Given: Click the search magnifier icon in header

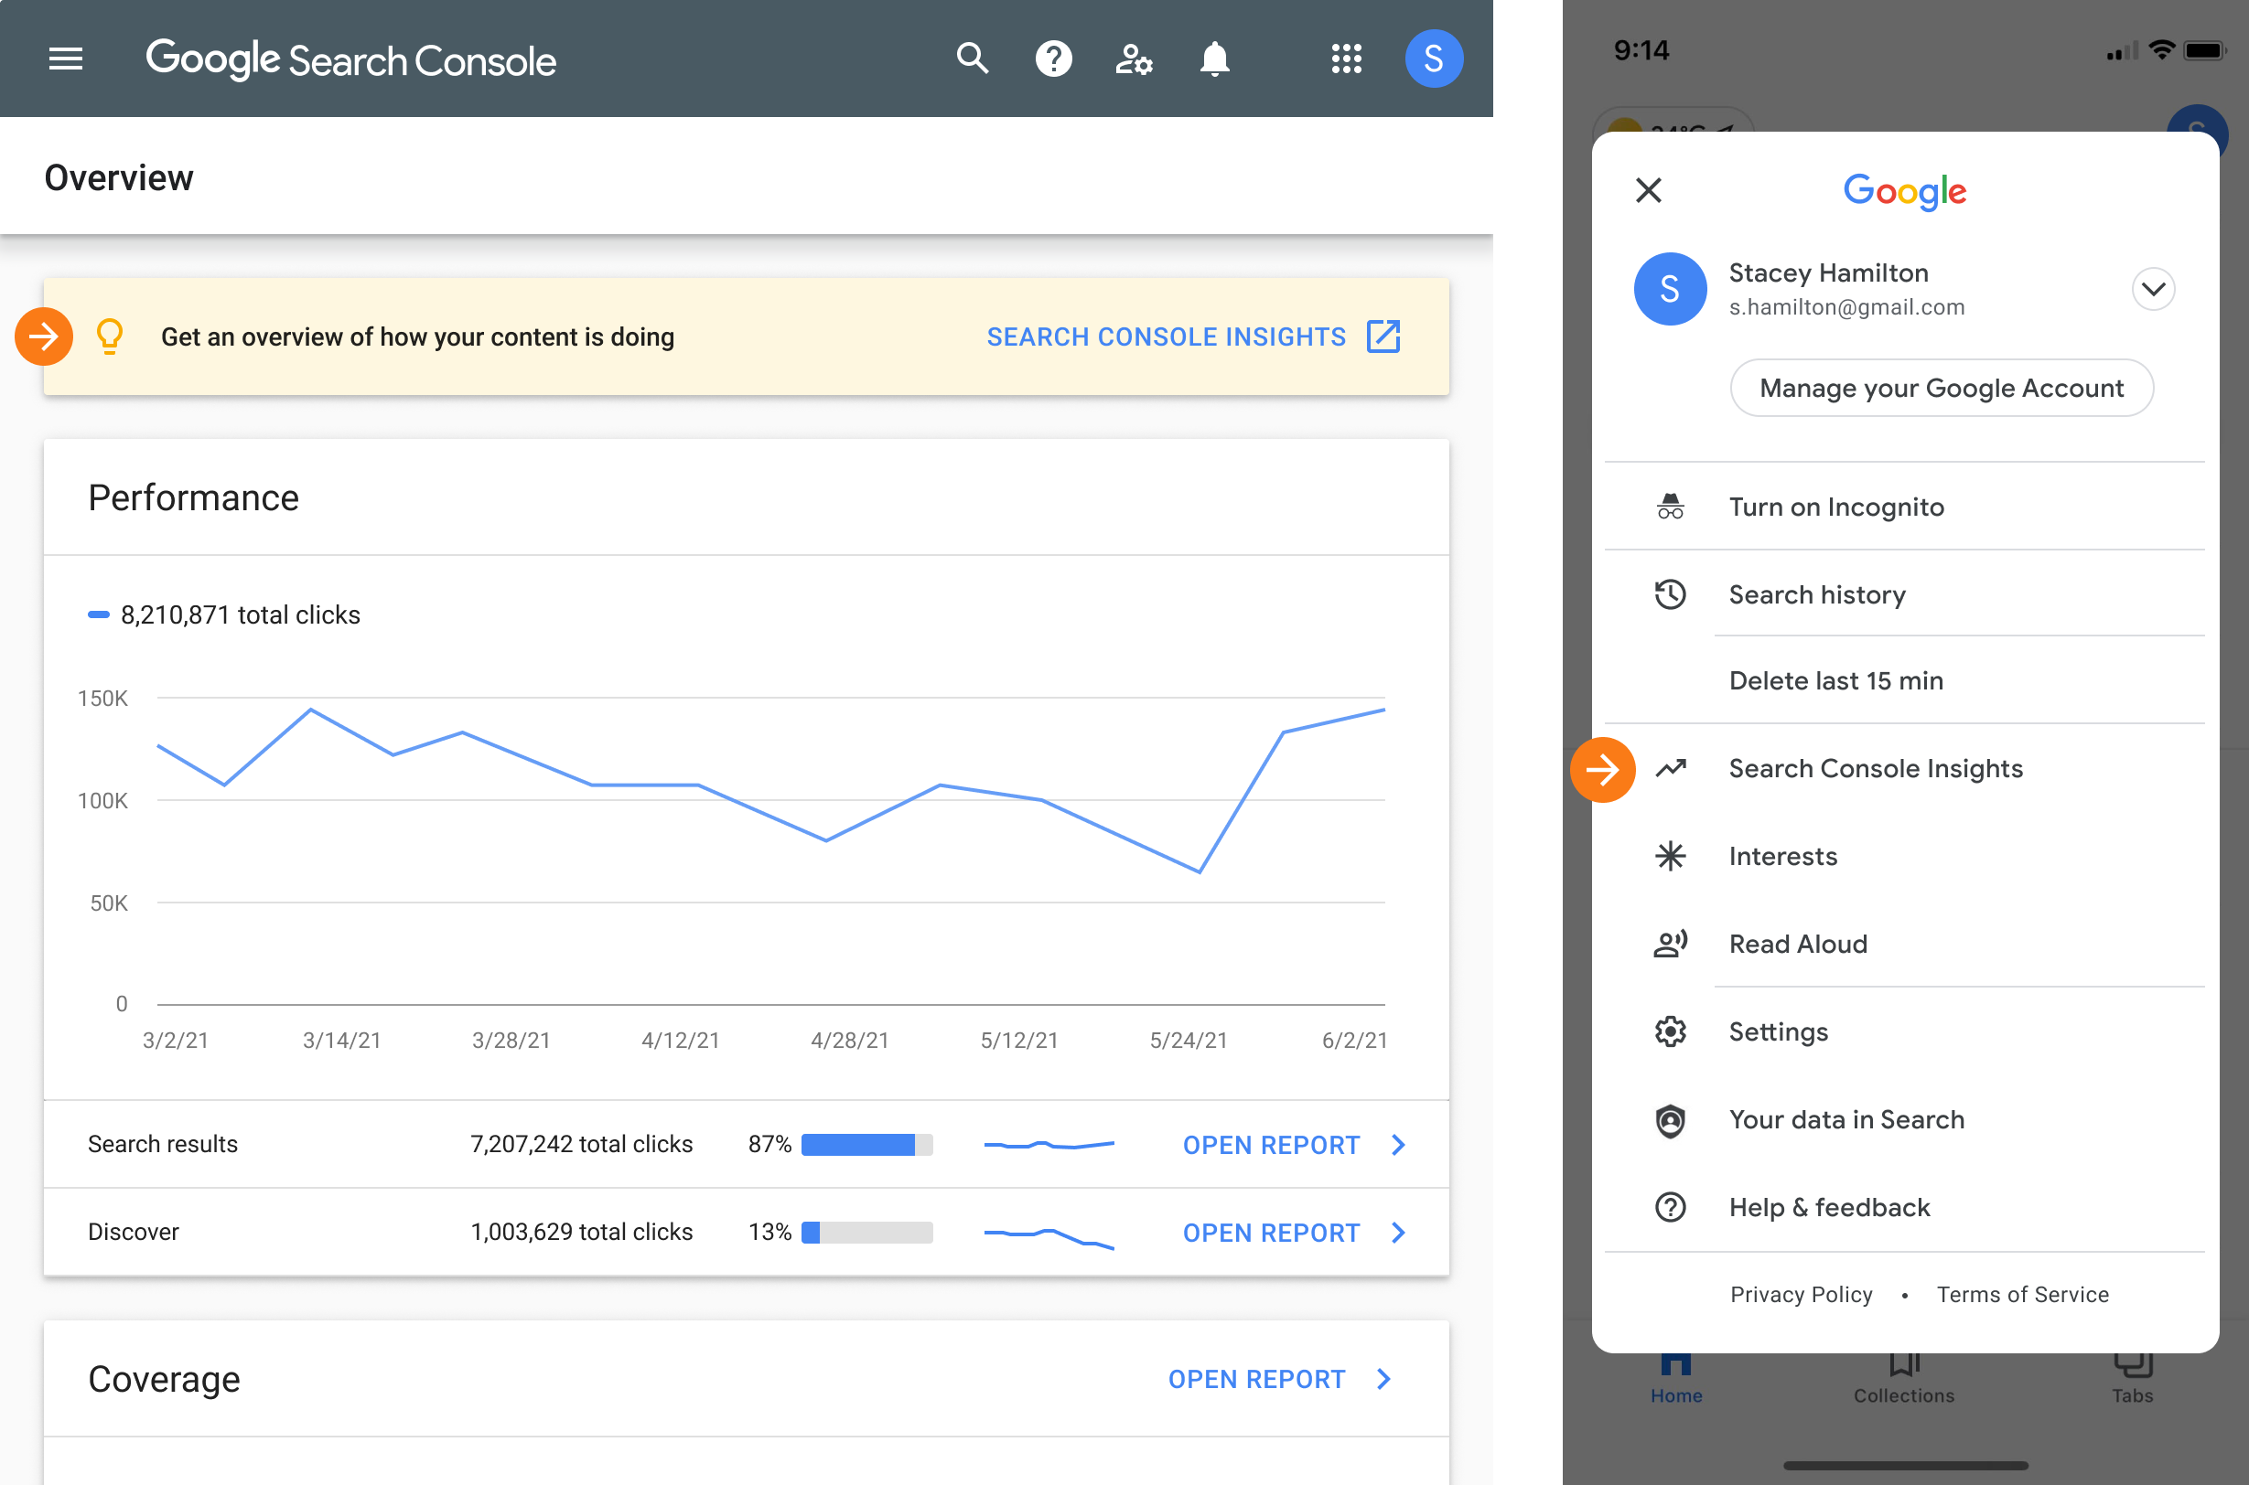Looking at the screenshot, I should click(x=969, y=58).
